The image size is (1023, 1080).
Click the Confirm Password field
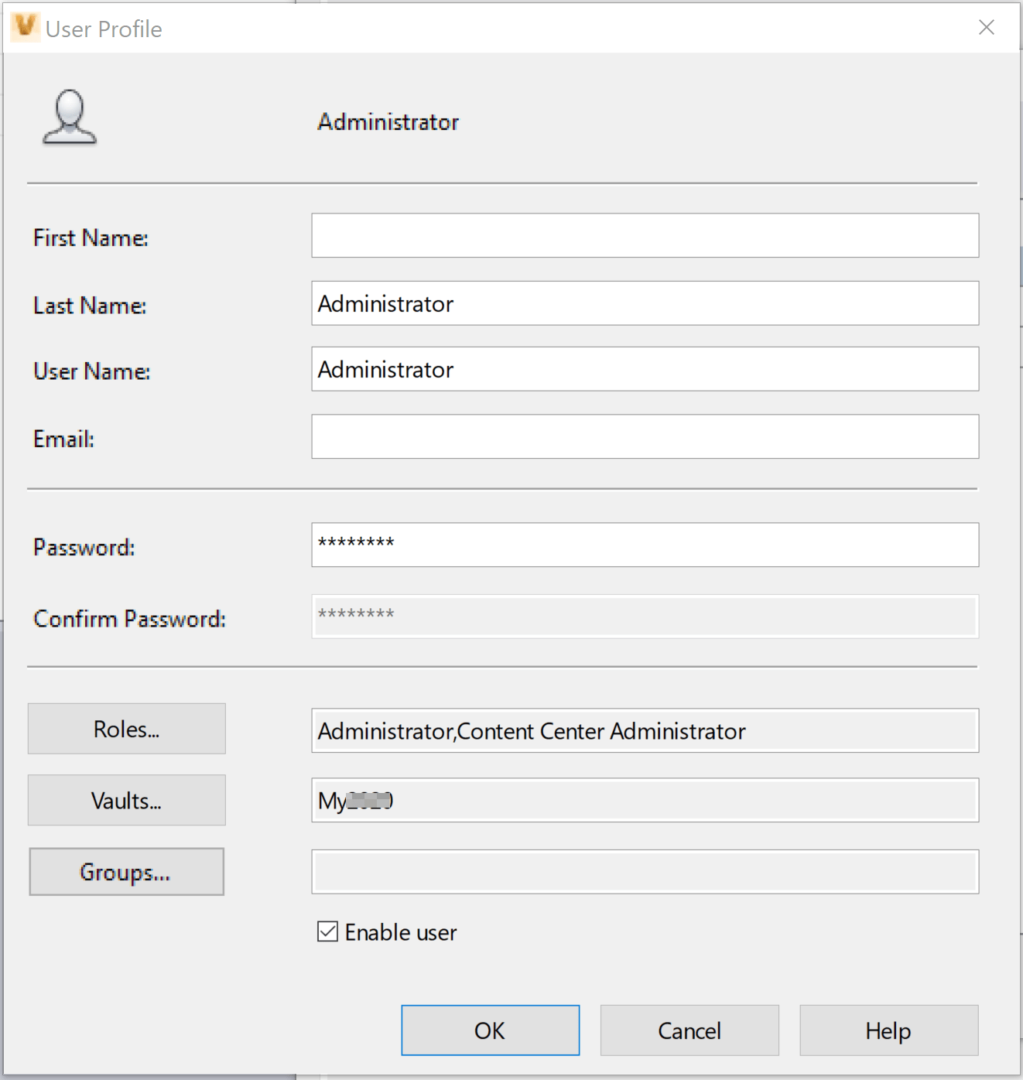click(x=645, y=616)
